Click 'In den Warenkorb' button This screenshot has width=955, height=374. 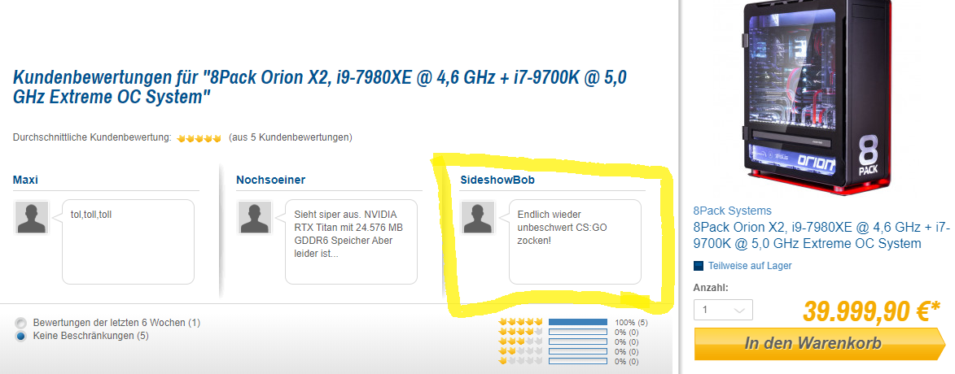tap(820, 344)
